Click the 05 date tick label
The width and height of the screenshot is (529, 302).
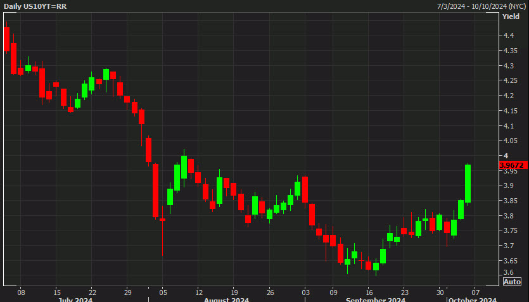pyautogui.click(x=163, y=293)
